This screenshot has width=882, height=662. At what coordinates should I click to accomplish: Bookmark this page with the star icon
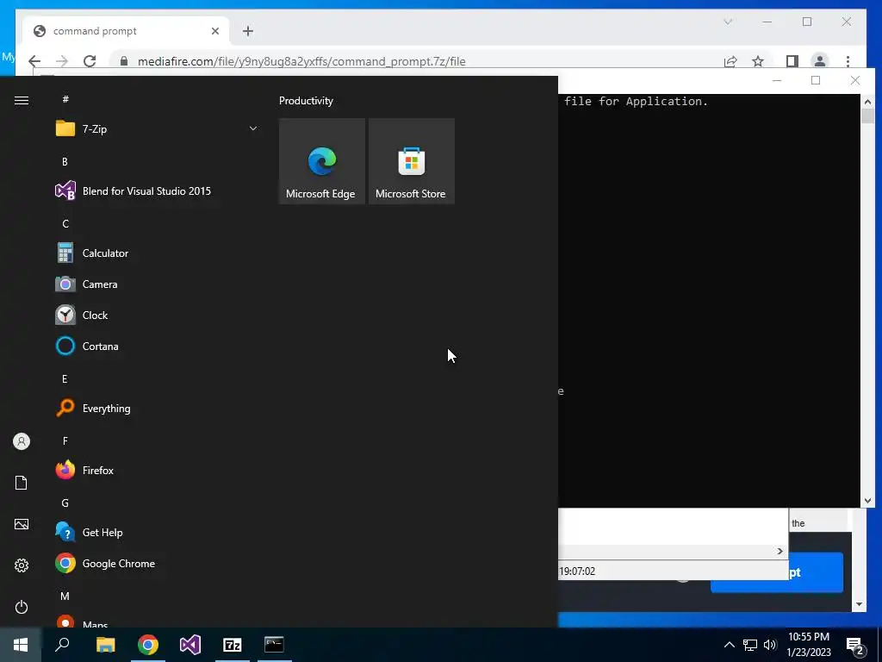point(758,61)
